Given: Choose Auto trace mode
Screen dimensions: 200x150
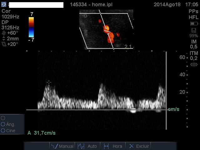Looking at the screenshot, I should (87, 146).
